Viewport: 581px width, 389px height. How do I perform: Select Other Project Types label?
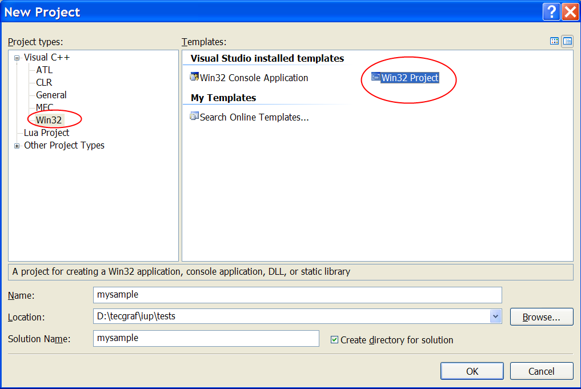click(64, 146)
